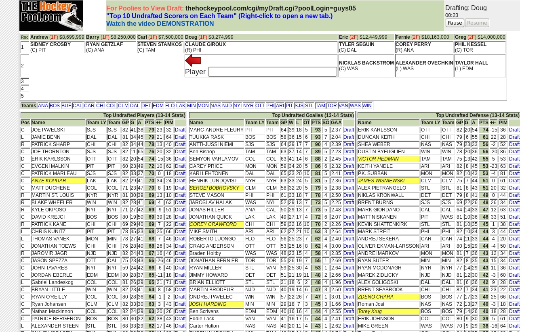Viewport: 560px width, 332px height.
Task: Draft defenseman Duncan Keith
Action: point(514,137)
